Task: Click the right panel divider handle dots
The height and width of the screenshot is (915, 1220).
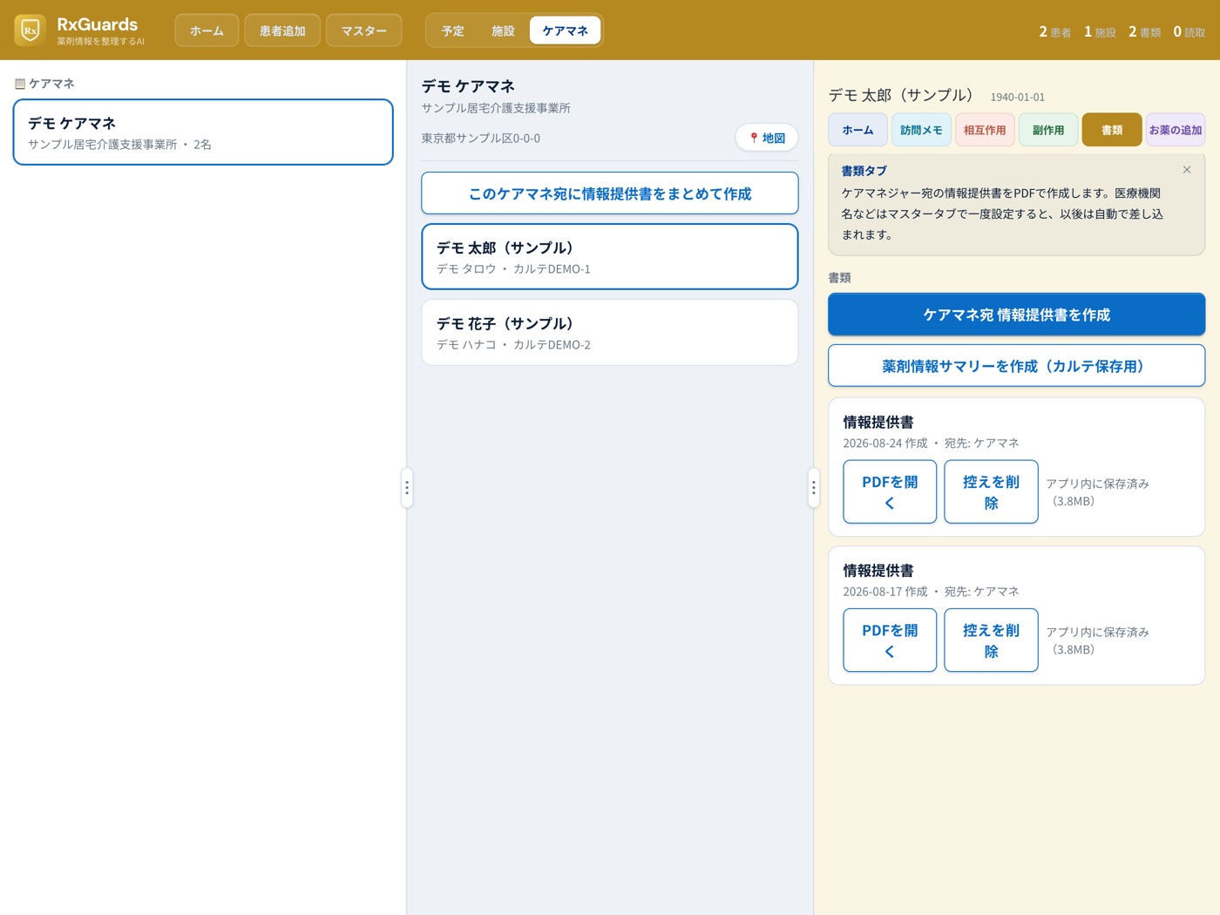Action: tap(814, 488)
